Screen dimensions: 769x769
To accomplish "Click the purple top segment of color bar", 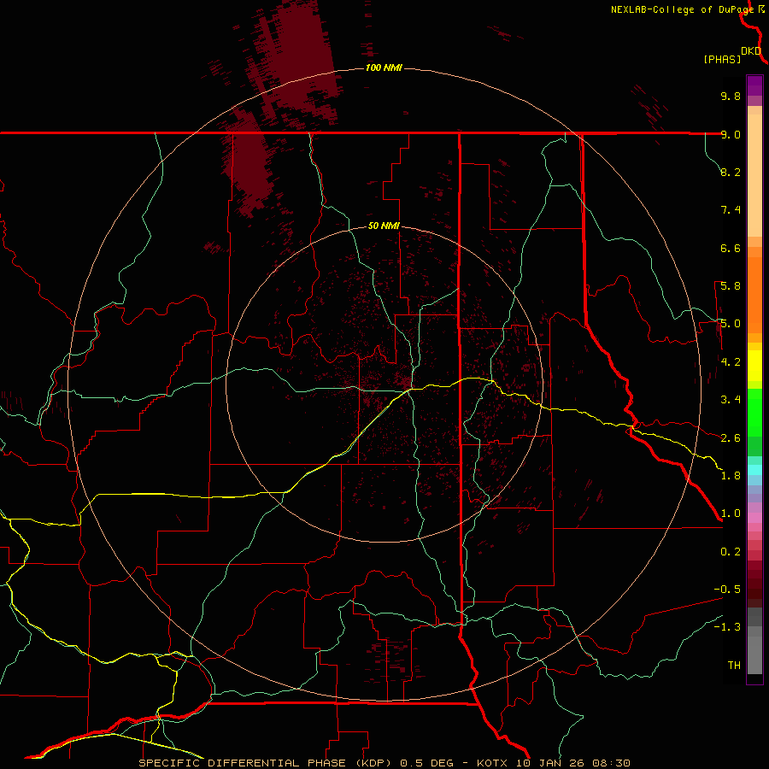I will click(754, 85).
